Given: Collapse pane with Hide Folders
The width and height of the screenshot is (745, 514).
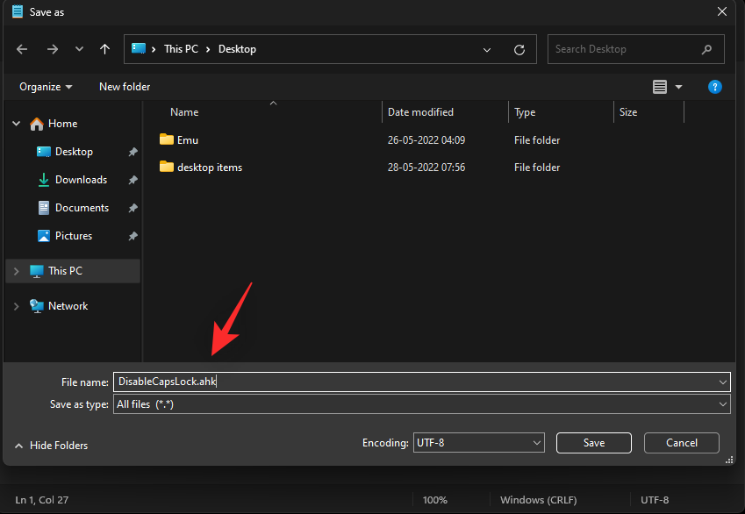Looking at the screenshot, I should [51, 446].
